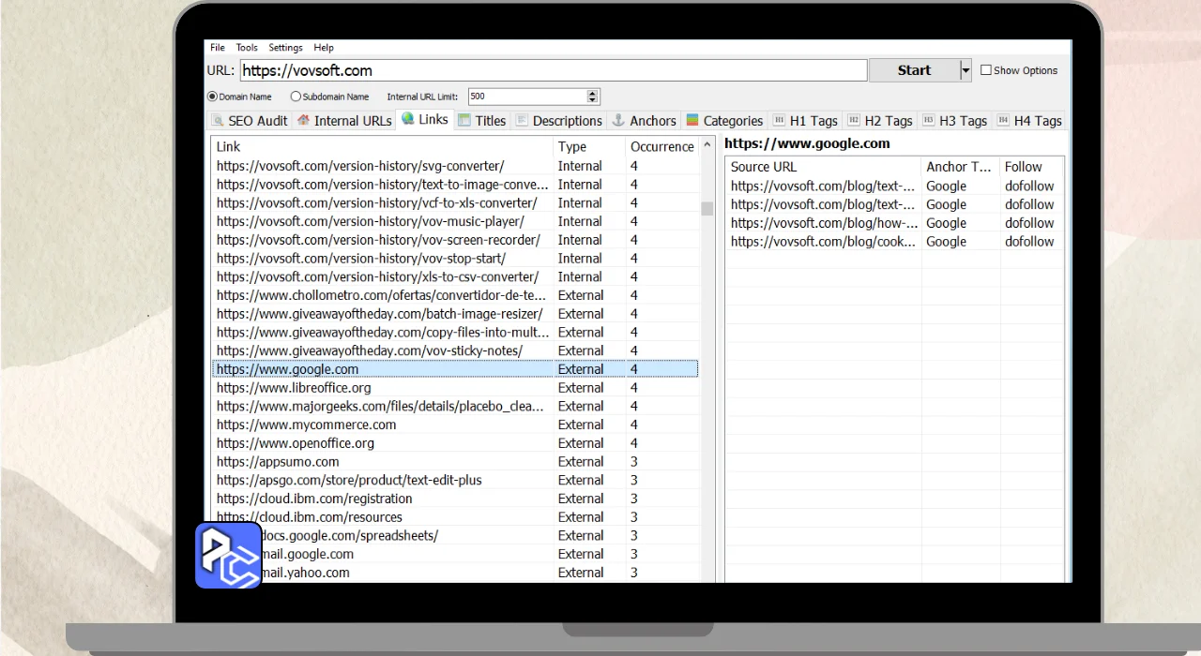
Task: Click the Occurrence column header to sort
Action: [x=661, y=147]
